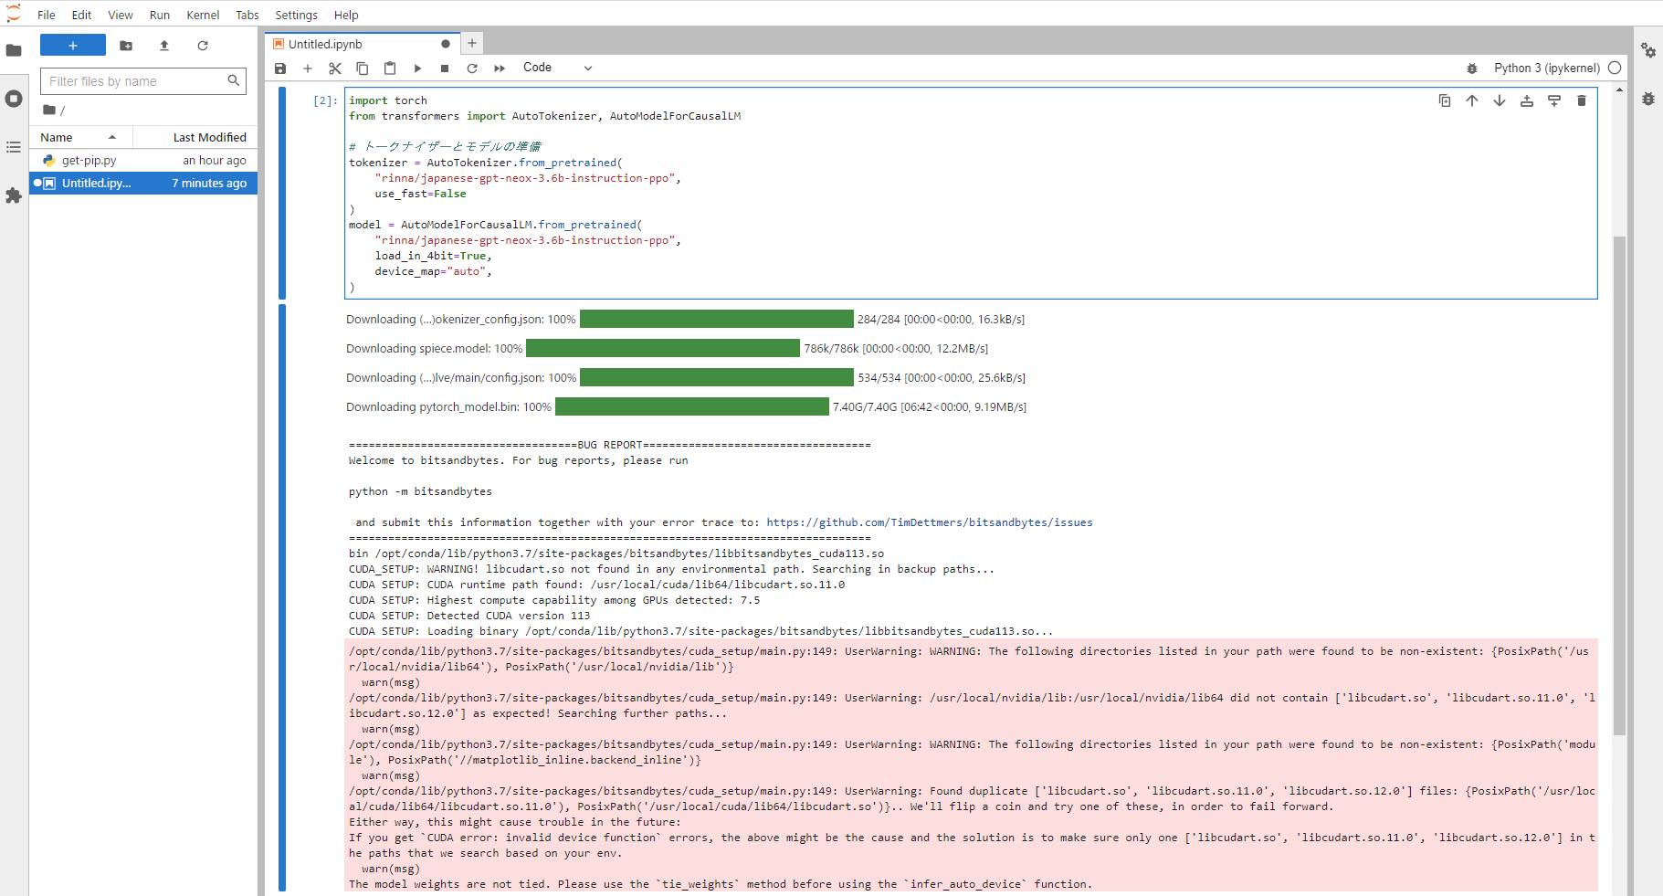Viewport: 1663px width, 896px height.
Task: Save the notebook with the disk icon
Action: tap(280, 69)
